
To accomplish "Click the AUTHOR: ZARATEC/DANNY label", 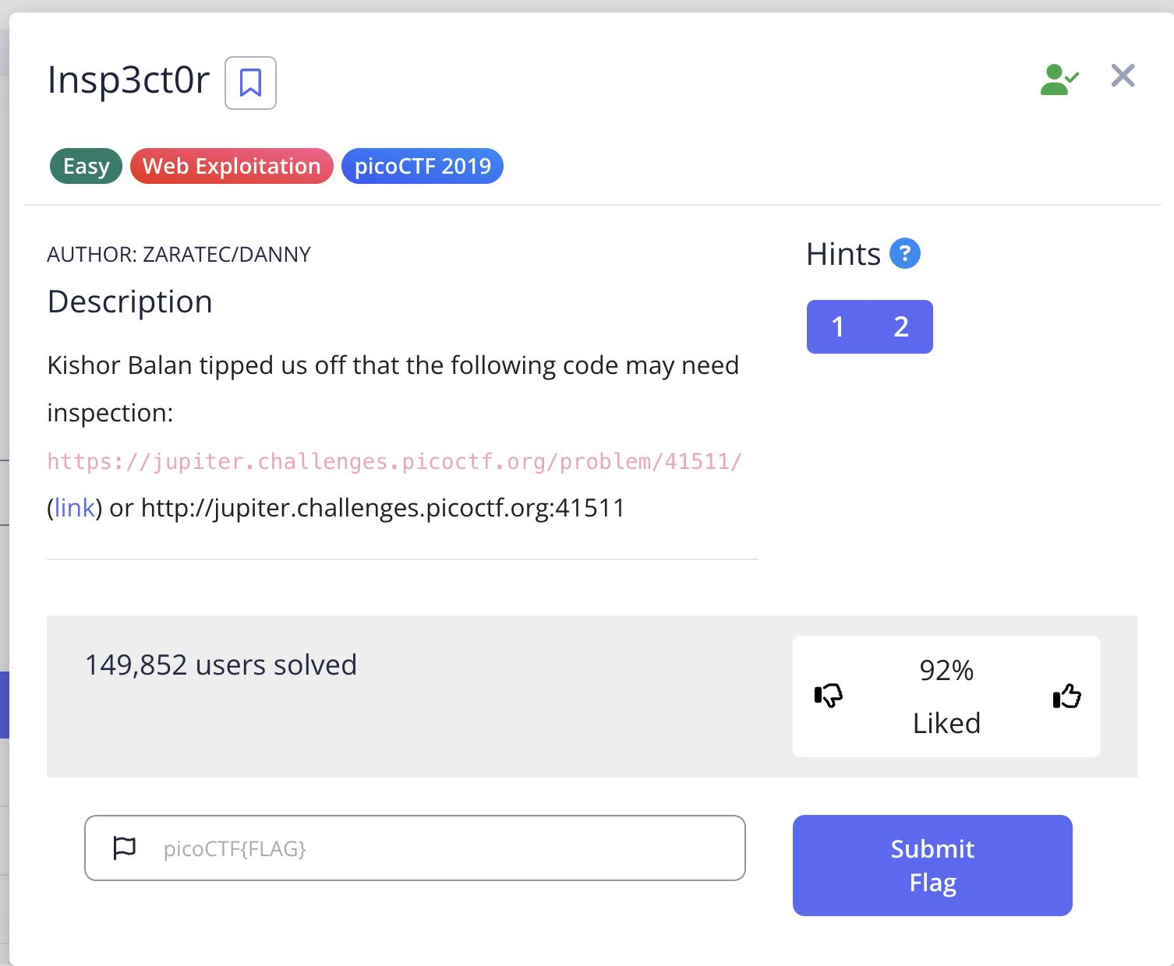I will pyautogui.click(x=179, y=255).
